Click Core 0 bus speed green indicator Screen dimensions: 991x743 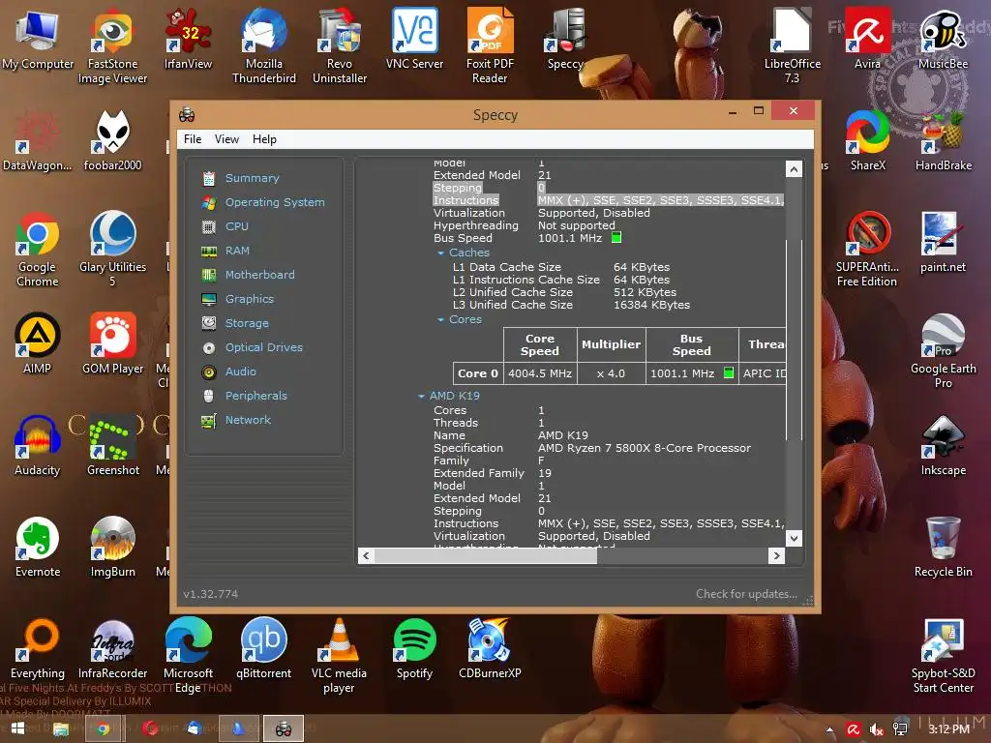click(728, 372)
